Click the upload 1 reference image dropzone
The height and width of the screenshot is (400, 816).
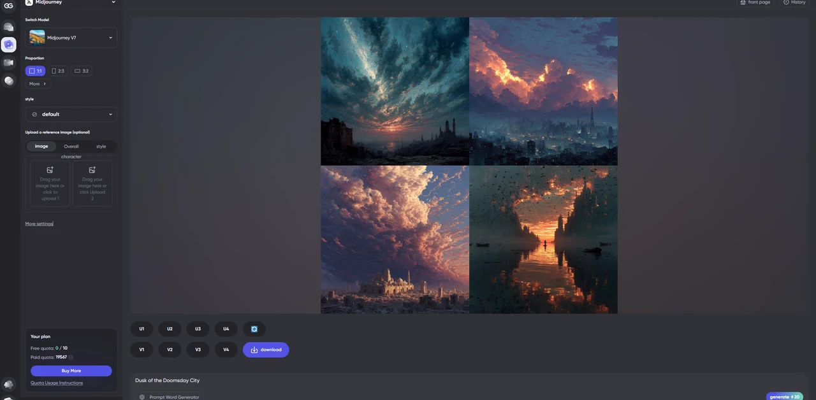(50, 183)
